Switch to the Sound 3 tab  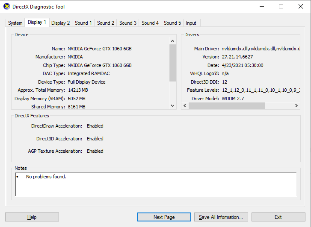(128, 23)
